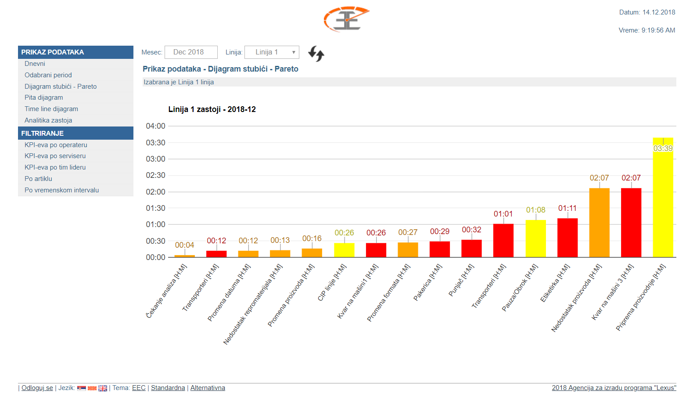Open the Linija 1 dropdown

[272, 52]
